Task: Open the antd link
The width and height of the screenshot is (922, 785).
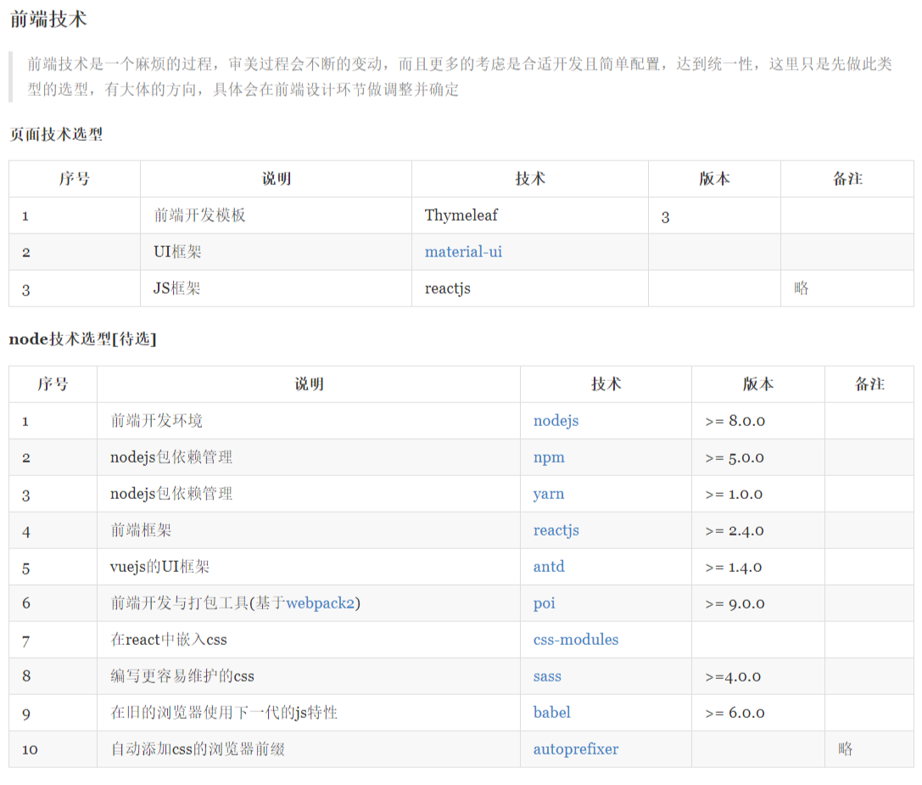Action: coord(549,567)
